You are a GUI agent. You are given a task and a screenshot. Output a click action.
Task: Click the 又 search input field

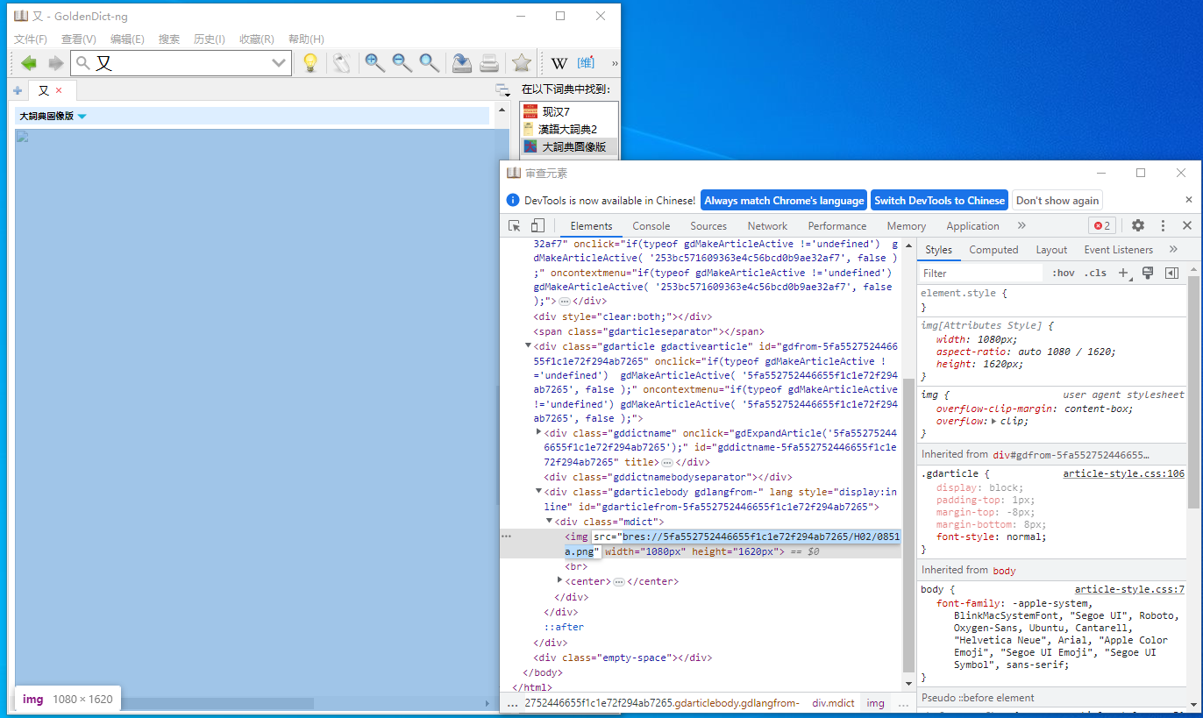[180, 62]
